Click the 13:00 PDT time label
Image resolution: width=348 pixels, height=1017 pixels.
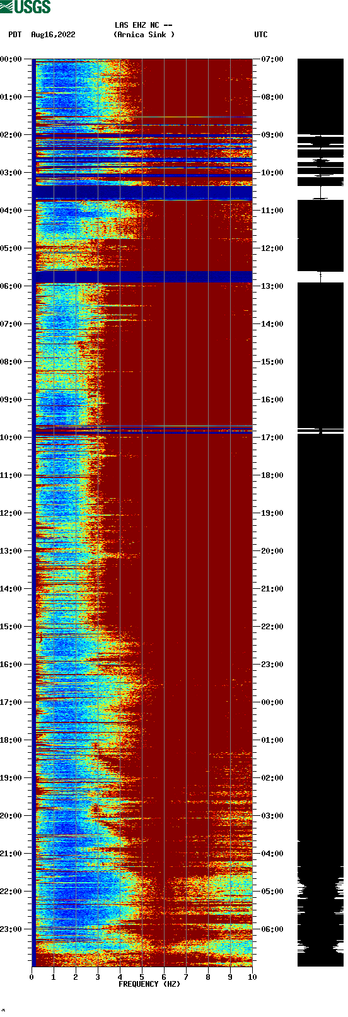pos(11,551)
